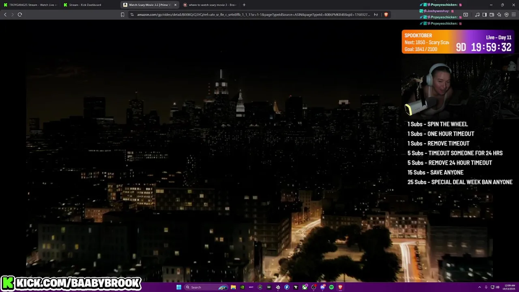Open site settings icon beside URL
519x292 pixels.
tap(132, 15)
